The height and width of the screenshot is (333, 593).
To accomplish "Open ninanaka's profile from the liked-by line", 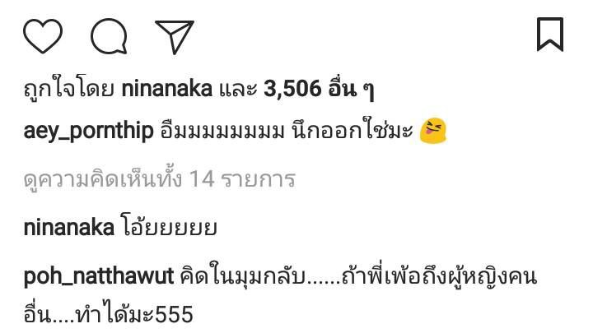I will click(166, 89).
